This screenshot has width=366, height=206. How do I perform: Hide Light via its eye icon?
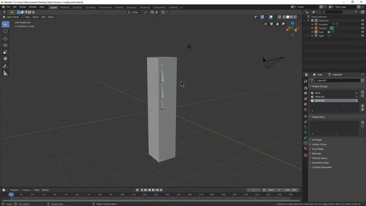tap(363, 35)
